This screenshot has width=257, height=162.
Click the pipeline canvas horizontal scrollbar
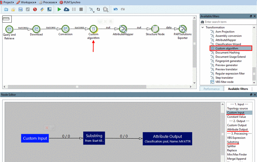click(77, 87)
